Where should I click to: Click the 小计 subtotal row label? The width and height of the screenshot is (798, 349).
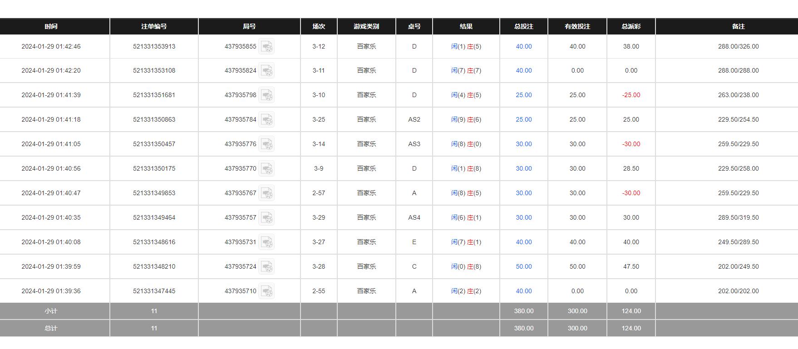pyautogui.click(x=51, y=311)
